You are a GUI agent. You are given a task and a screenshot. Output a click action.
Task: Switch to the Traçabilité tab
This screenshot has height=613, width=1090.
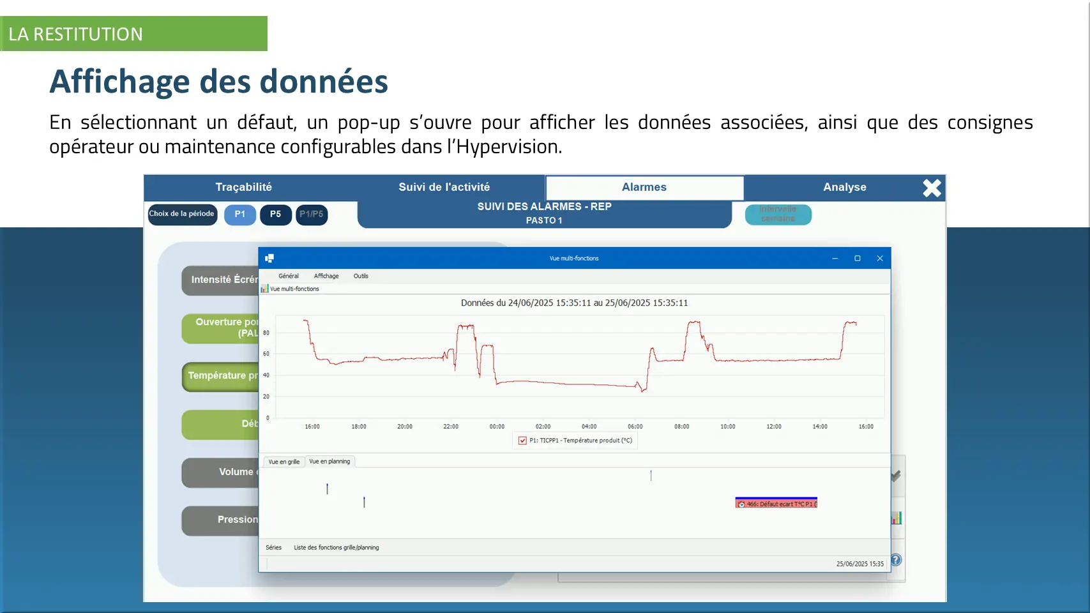point(243,187)
